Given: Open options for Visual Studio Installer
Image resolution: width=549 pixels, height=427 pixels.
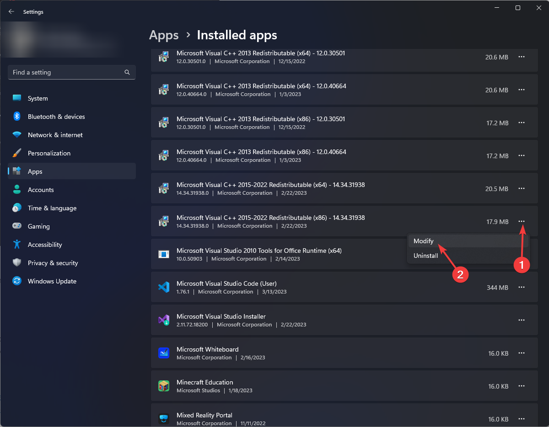Looking at the screenshot, I should pos(521,320).
